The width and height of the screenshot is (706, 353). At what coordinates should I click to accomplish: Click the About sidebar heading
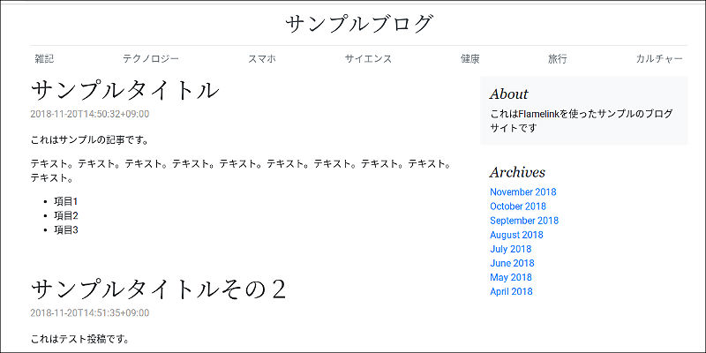click(509, 94)
